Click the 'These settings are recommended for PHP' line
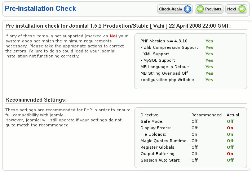Image resolution: width=252 pixels, height=172 pixels. click(x=68, y=110)
